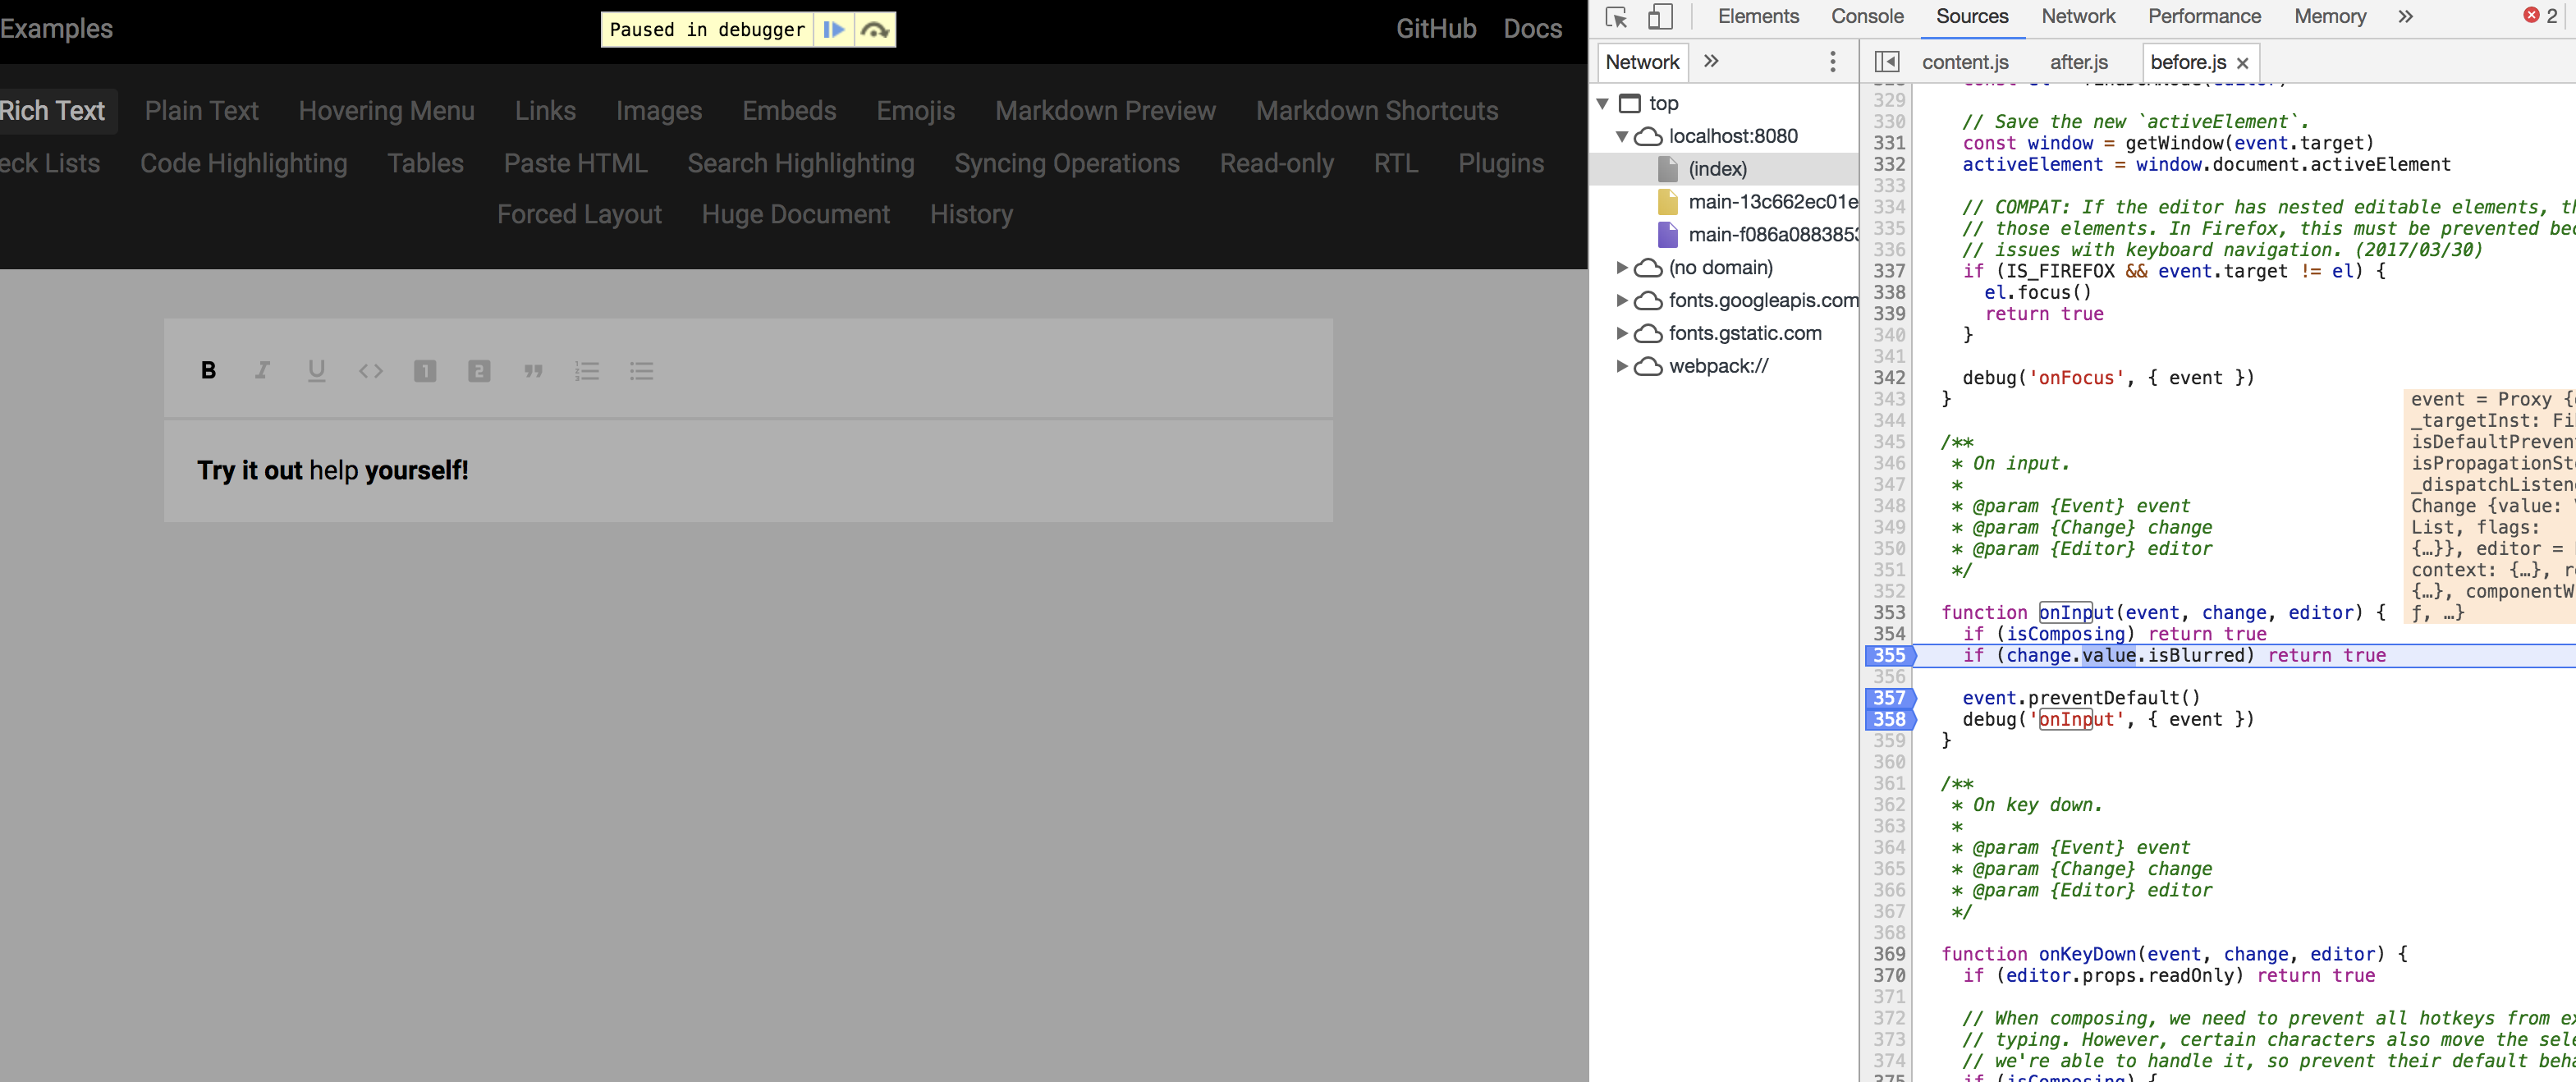Resume script execution in the debugger banner

click(833, 29)
